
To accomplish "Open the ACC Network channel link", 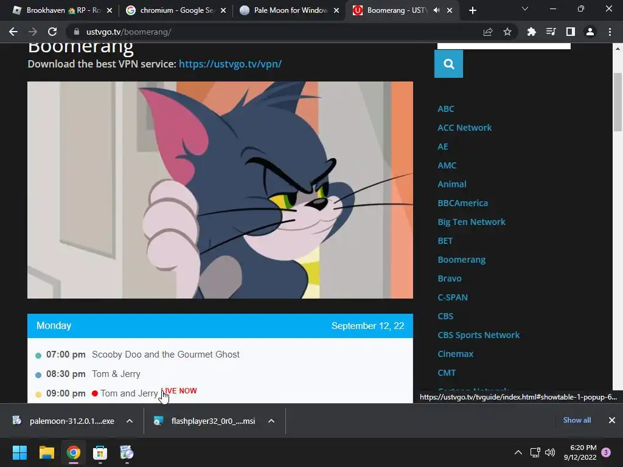I will coord(464,128).
